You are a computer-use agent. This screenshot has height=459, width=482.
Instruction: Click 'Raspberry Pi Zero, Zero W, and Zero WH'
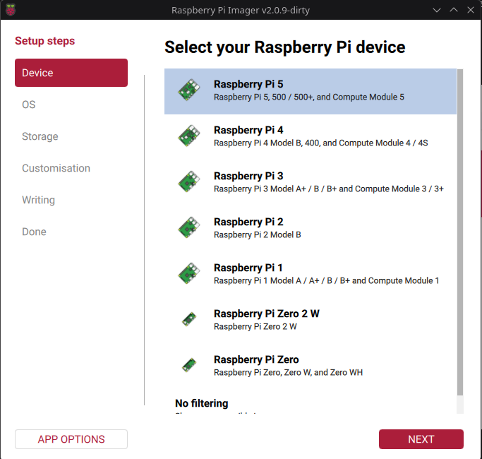pyautogui.click(x=288, y=372)
